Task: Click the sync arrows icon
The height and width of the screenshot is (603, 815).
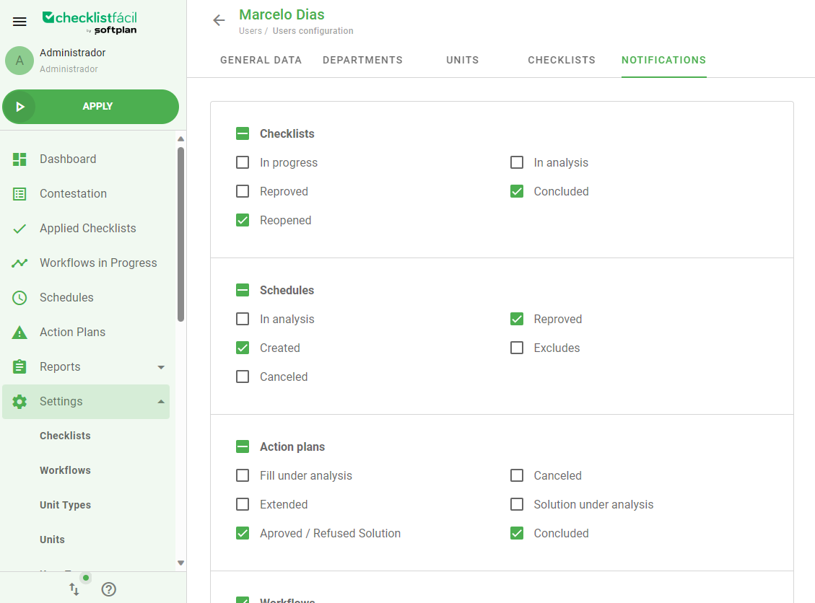Action: pos(74,589)
